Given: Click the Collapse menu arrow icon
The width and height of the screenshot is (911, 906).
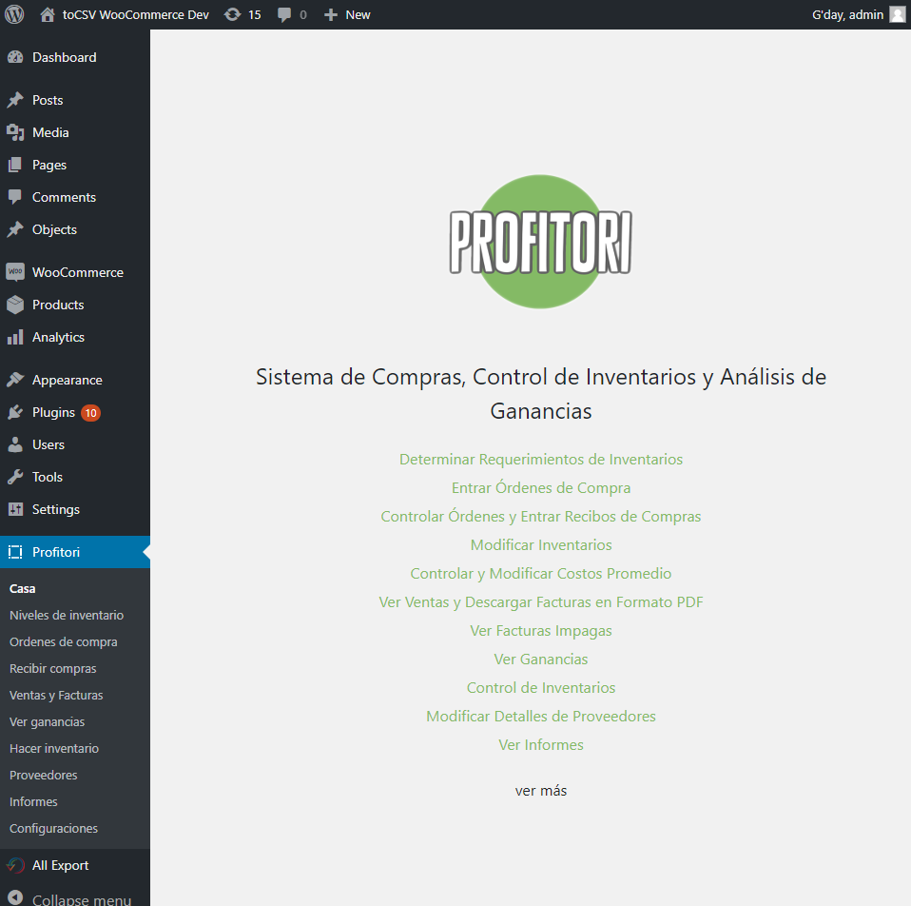Looking at the screenshot, I should click(15, 897).
